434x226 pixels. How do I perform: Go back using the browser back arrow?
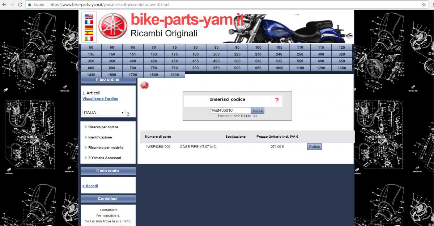pyautogui.click(x=5, y=5)
